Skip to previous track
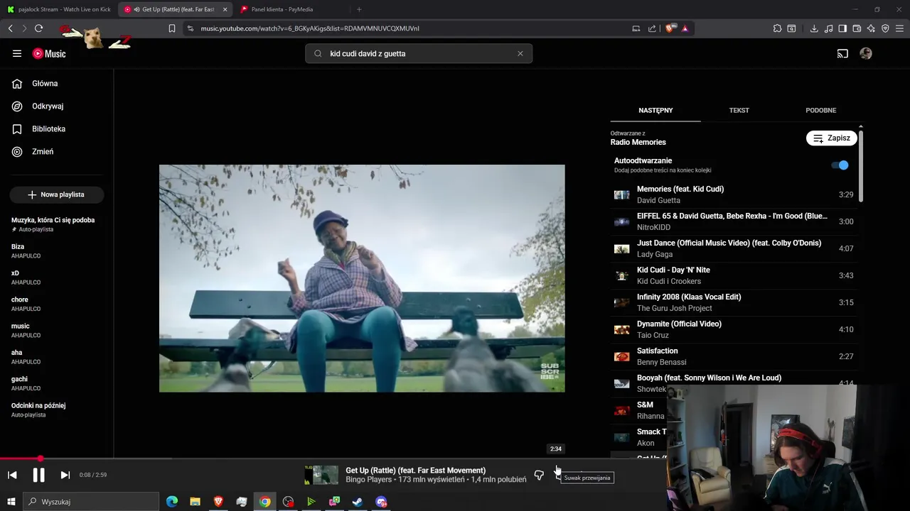This screenshot has width=910, height=511. coord(12,475)
